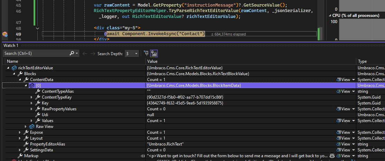Click the Watch search input field
The width and height of the screenshot is (385, 161).
pos(35,53)
